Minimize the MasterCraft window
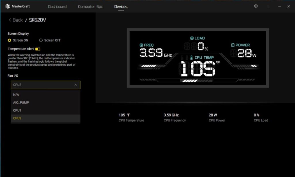This screenshot has height=177, width=295. pyautogui.click(x=279, y=6)
